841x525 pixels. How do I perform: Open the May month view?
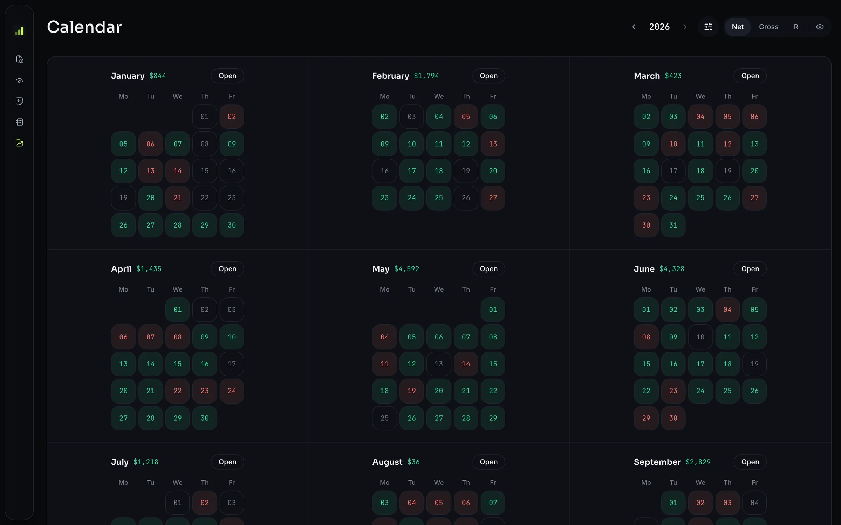(488, 269)
